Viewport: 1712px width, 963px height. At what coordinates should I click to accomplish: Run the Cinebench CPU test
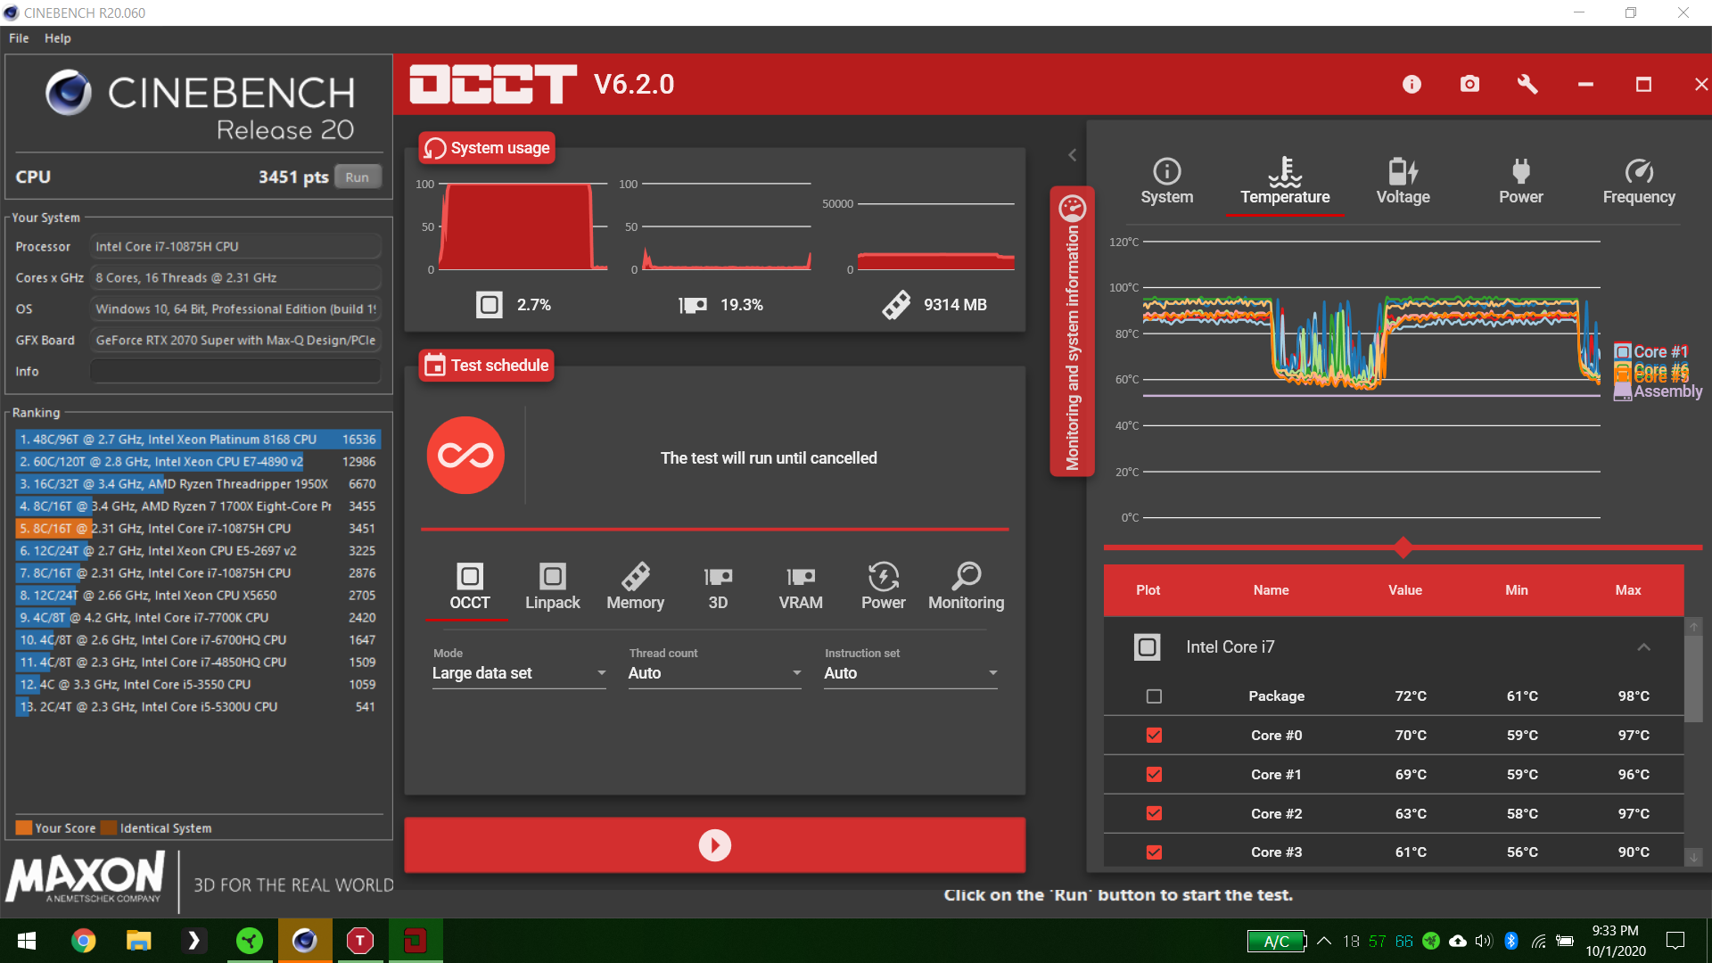click(358, 177)
